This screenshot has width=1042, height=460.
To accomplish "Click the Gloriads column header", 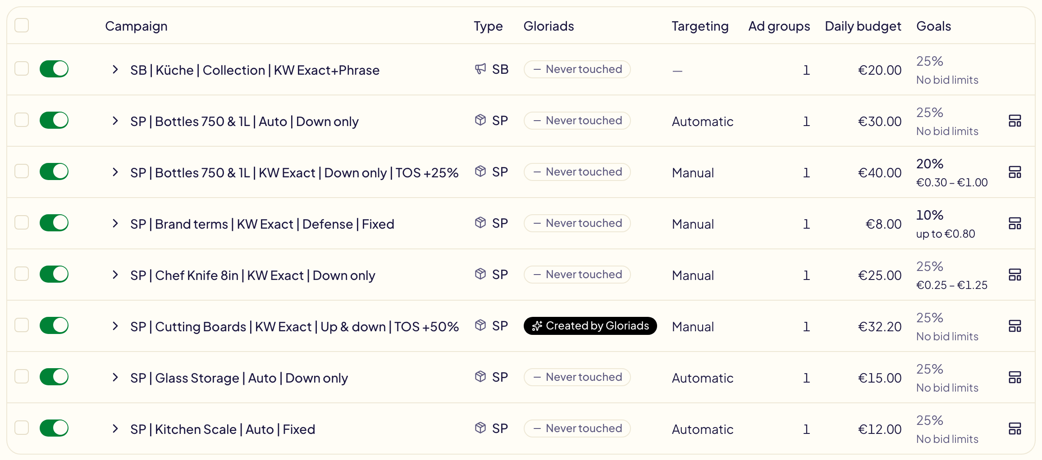I will (x=548, y=26).
